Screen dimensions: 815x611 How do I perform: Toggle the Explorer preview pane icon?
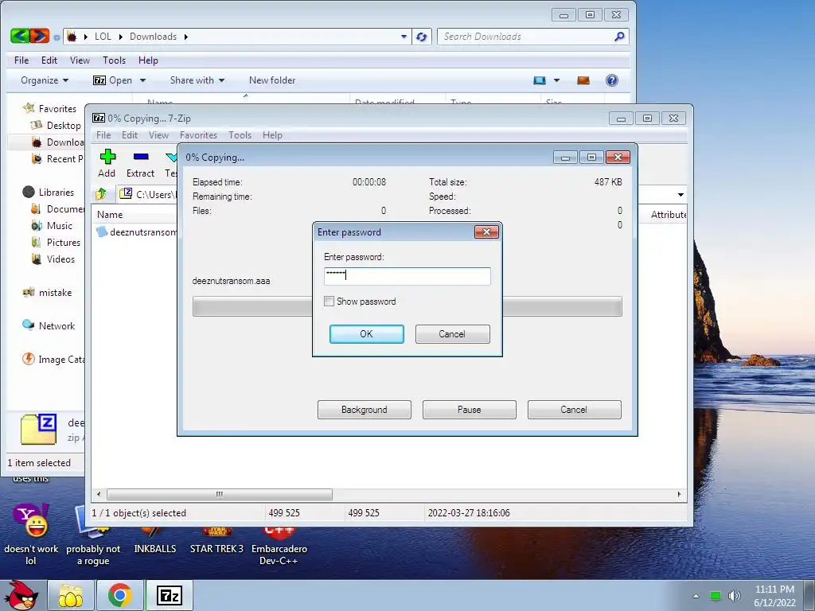pyautogui.click(x=583, y=80)
